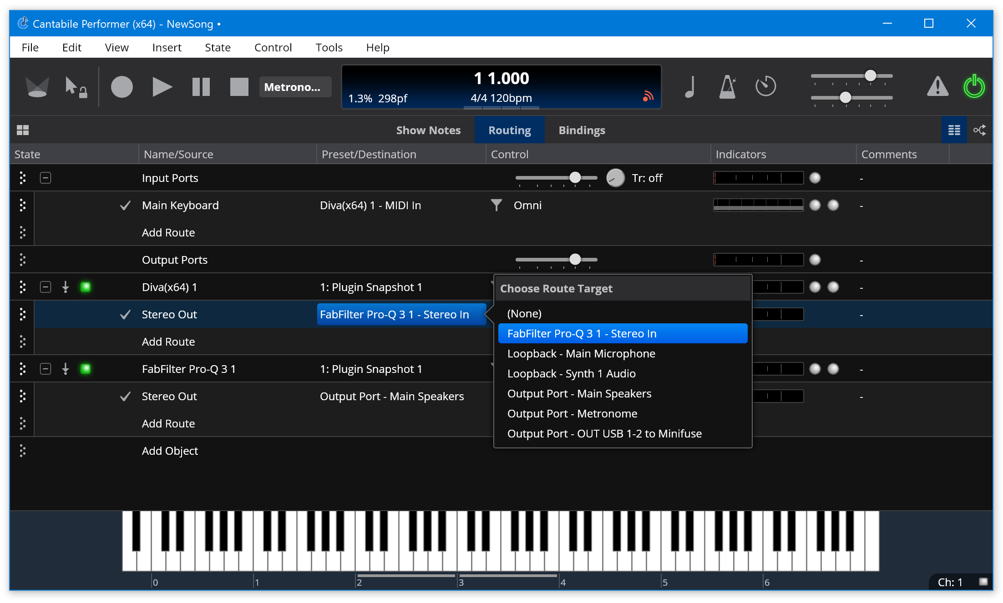This screenshot has width=1003, height=603.
Task: Select FabFilter Pro-Q 3 1 - Stereo In in popup
Action: [623, 333]
